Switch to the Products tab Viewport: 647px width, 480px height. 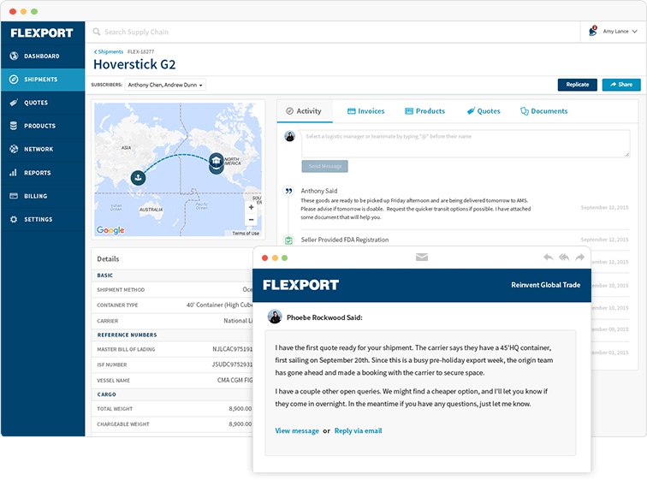(425, 111)
